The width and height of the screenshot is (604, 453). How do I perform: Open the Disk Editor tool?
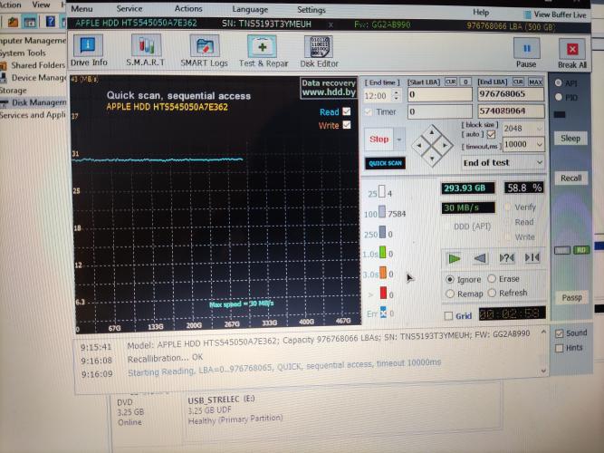[319, 52]
